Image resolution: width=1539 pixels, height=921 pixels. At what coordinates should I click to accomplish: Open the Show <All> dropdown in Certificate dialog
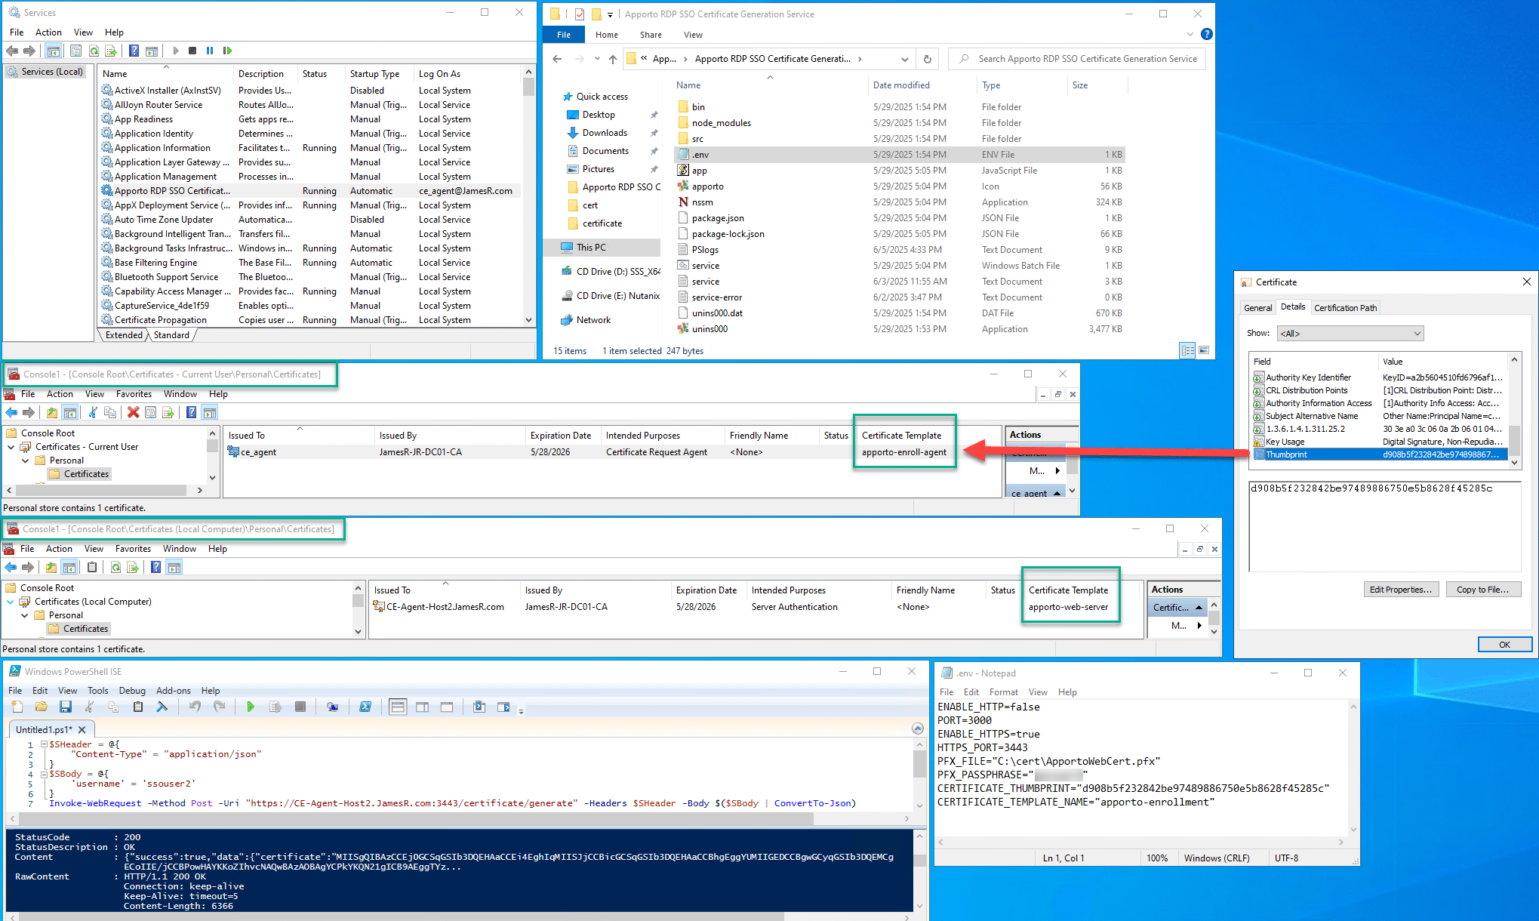1350,333
